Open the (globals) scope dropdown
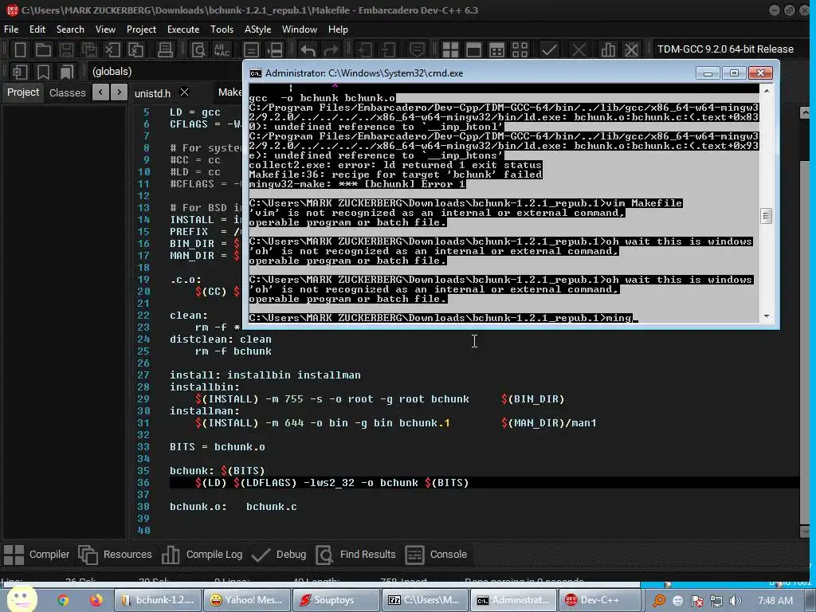Image resolution: width=816 pixels, height=612 pixels. (x=166, y=71)
